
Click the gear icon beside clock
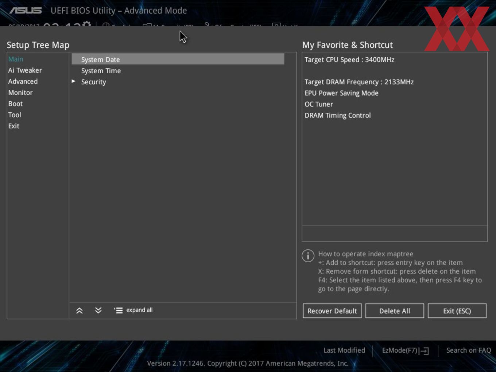(86, 24)
